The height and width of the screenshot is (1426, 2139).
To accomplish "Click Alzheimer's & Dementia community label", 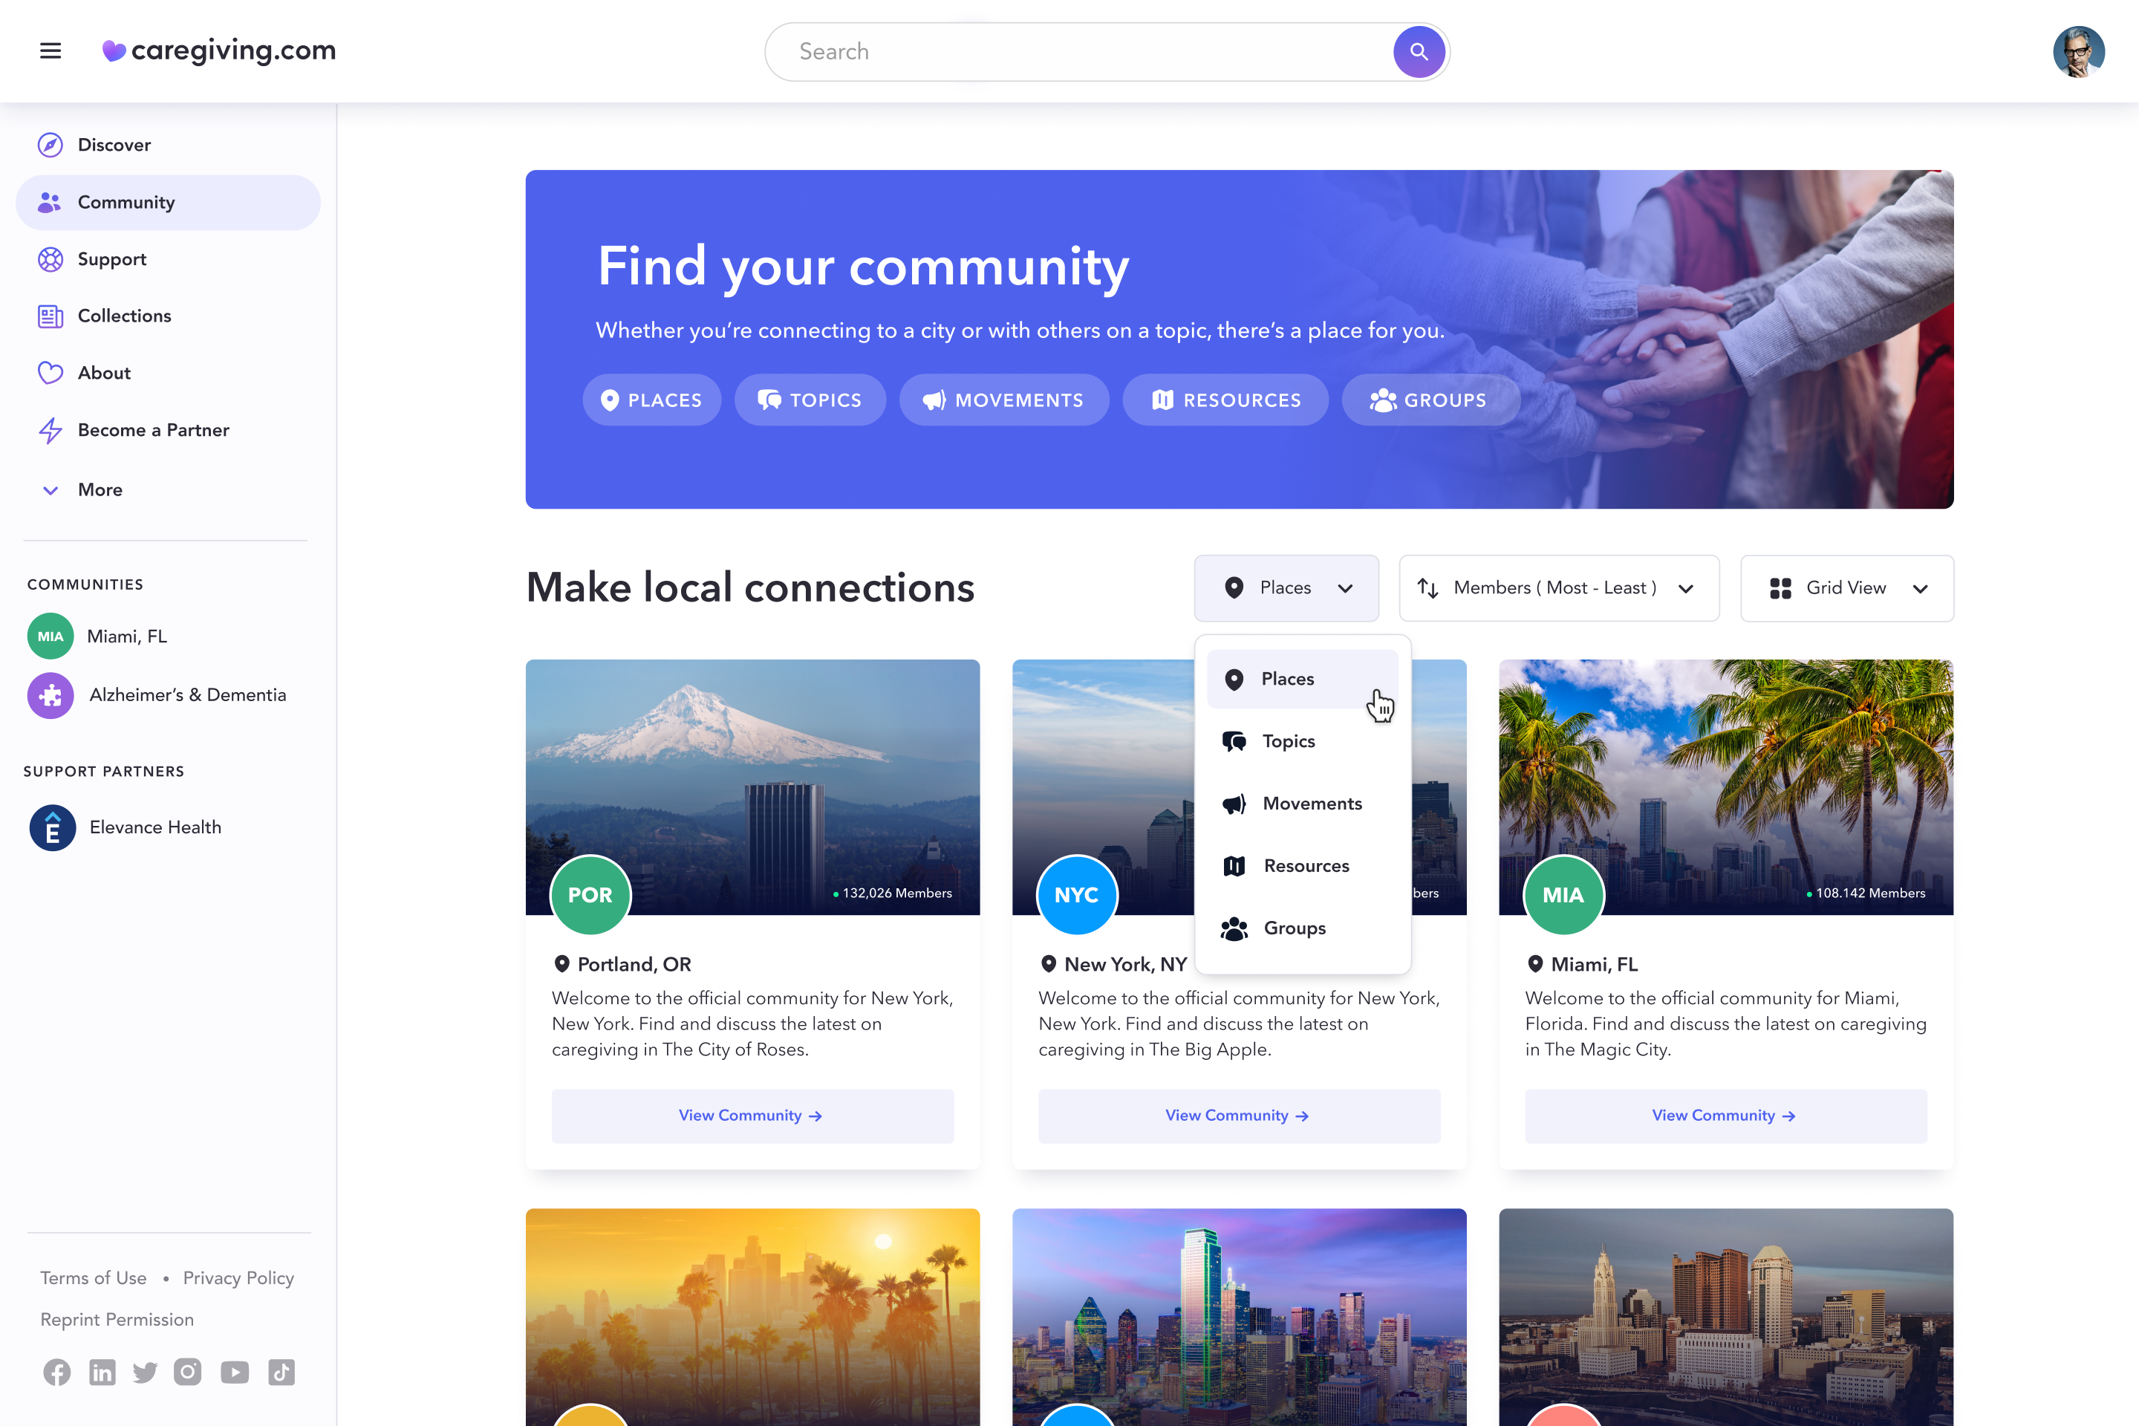I will 187,696.
